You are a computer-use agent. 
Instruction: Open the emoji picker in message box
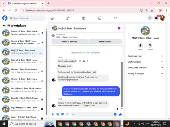pyautogui.click(x=115, y=114)
